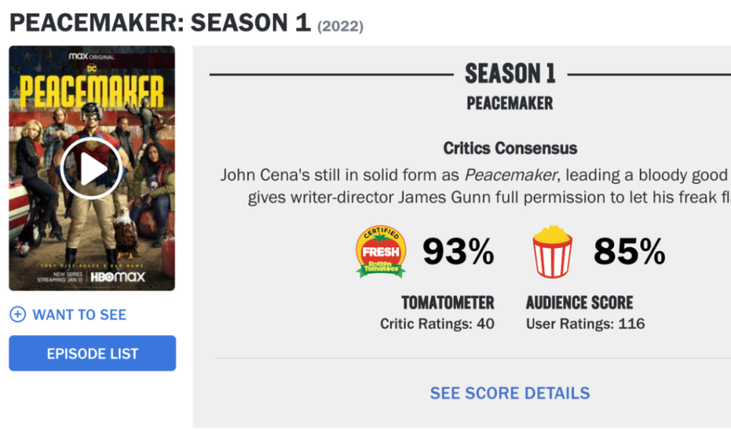Click the TOMATOMETER label
Image resolution: width=731 pixels, height=430 pixels.
[448, 302]
